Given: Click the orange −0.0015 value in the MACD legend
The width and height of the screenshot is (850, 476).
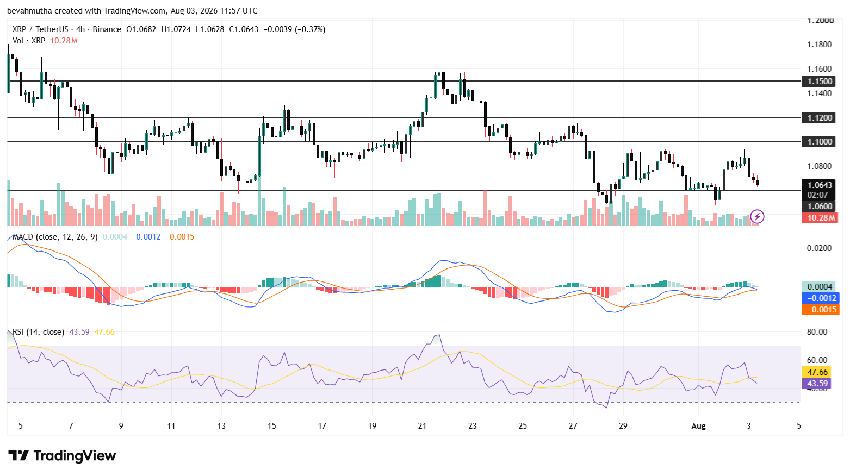Looking at the screenshot, I should [x=180, y=237].
